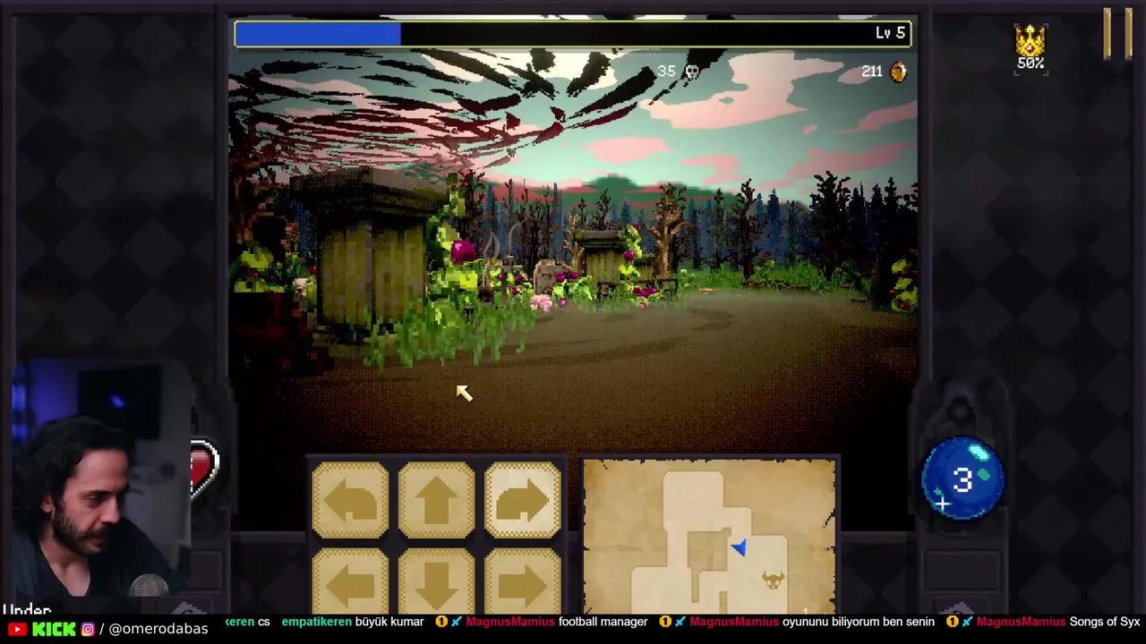Click the Lv 5 level label

890,33
